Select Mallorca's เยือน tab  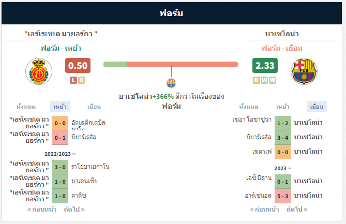[94, 107]
